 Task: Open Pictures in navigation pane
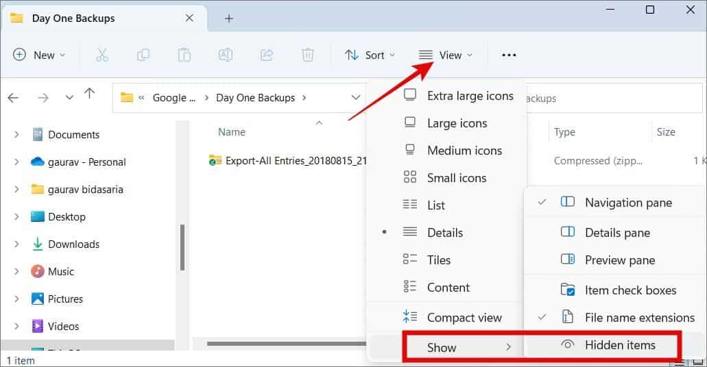[58, 299]
